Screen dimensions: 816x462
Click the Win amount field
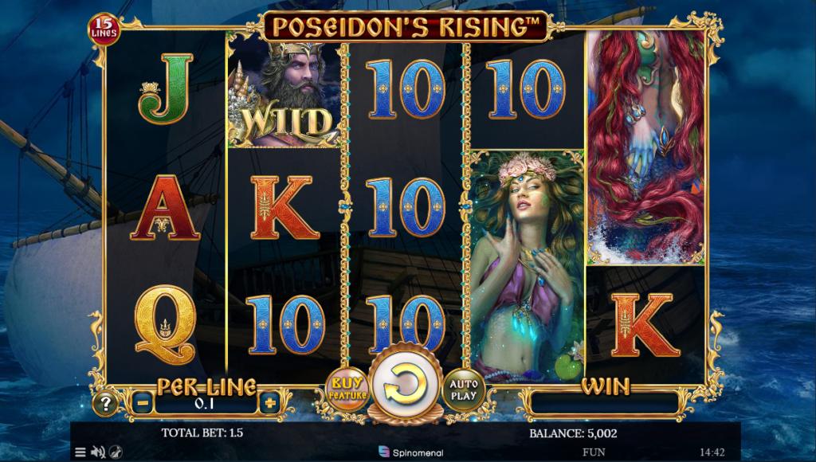604,403
